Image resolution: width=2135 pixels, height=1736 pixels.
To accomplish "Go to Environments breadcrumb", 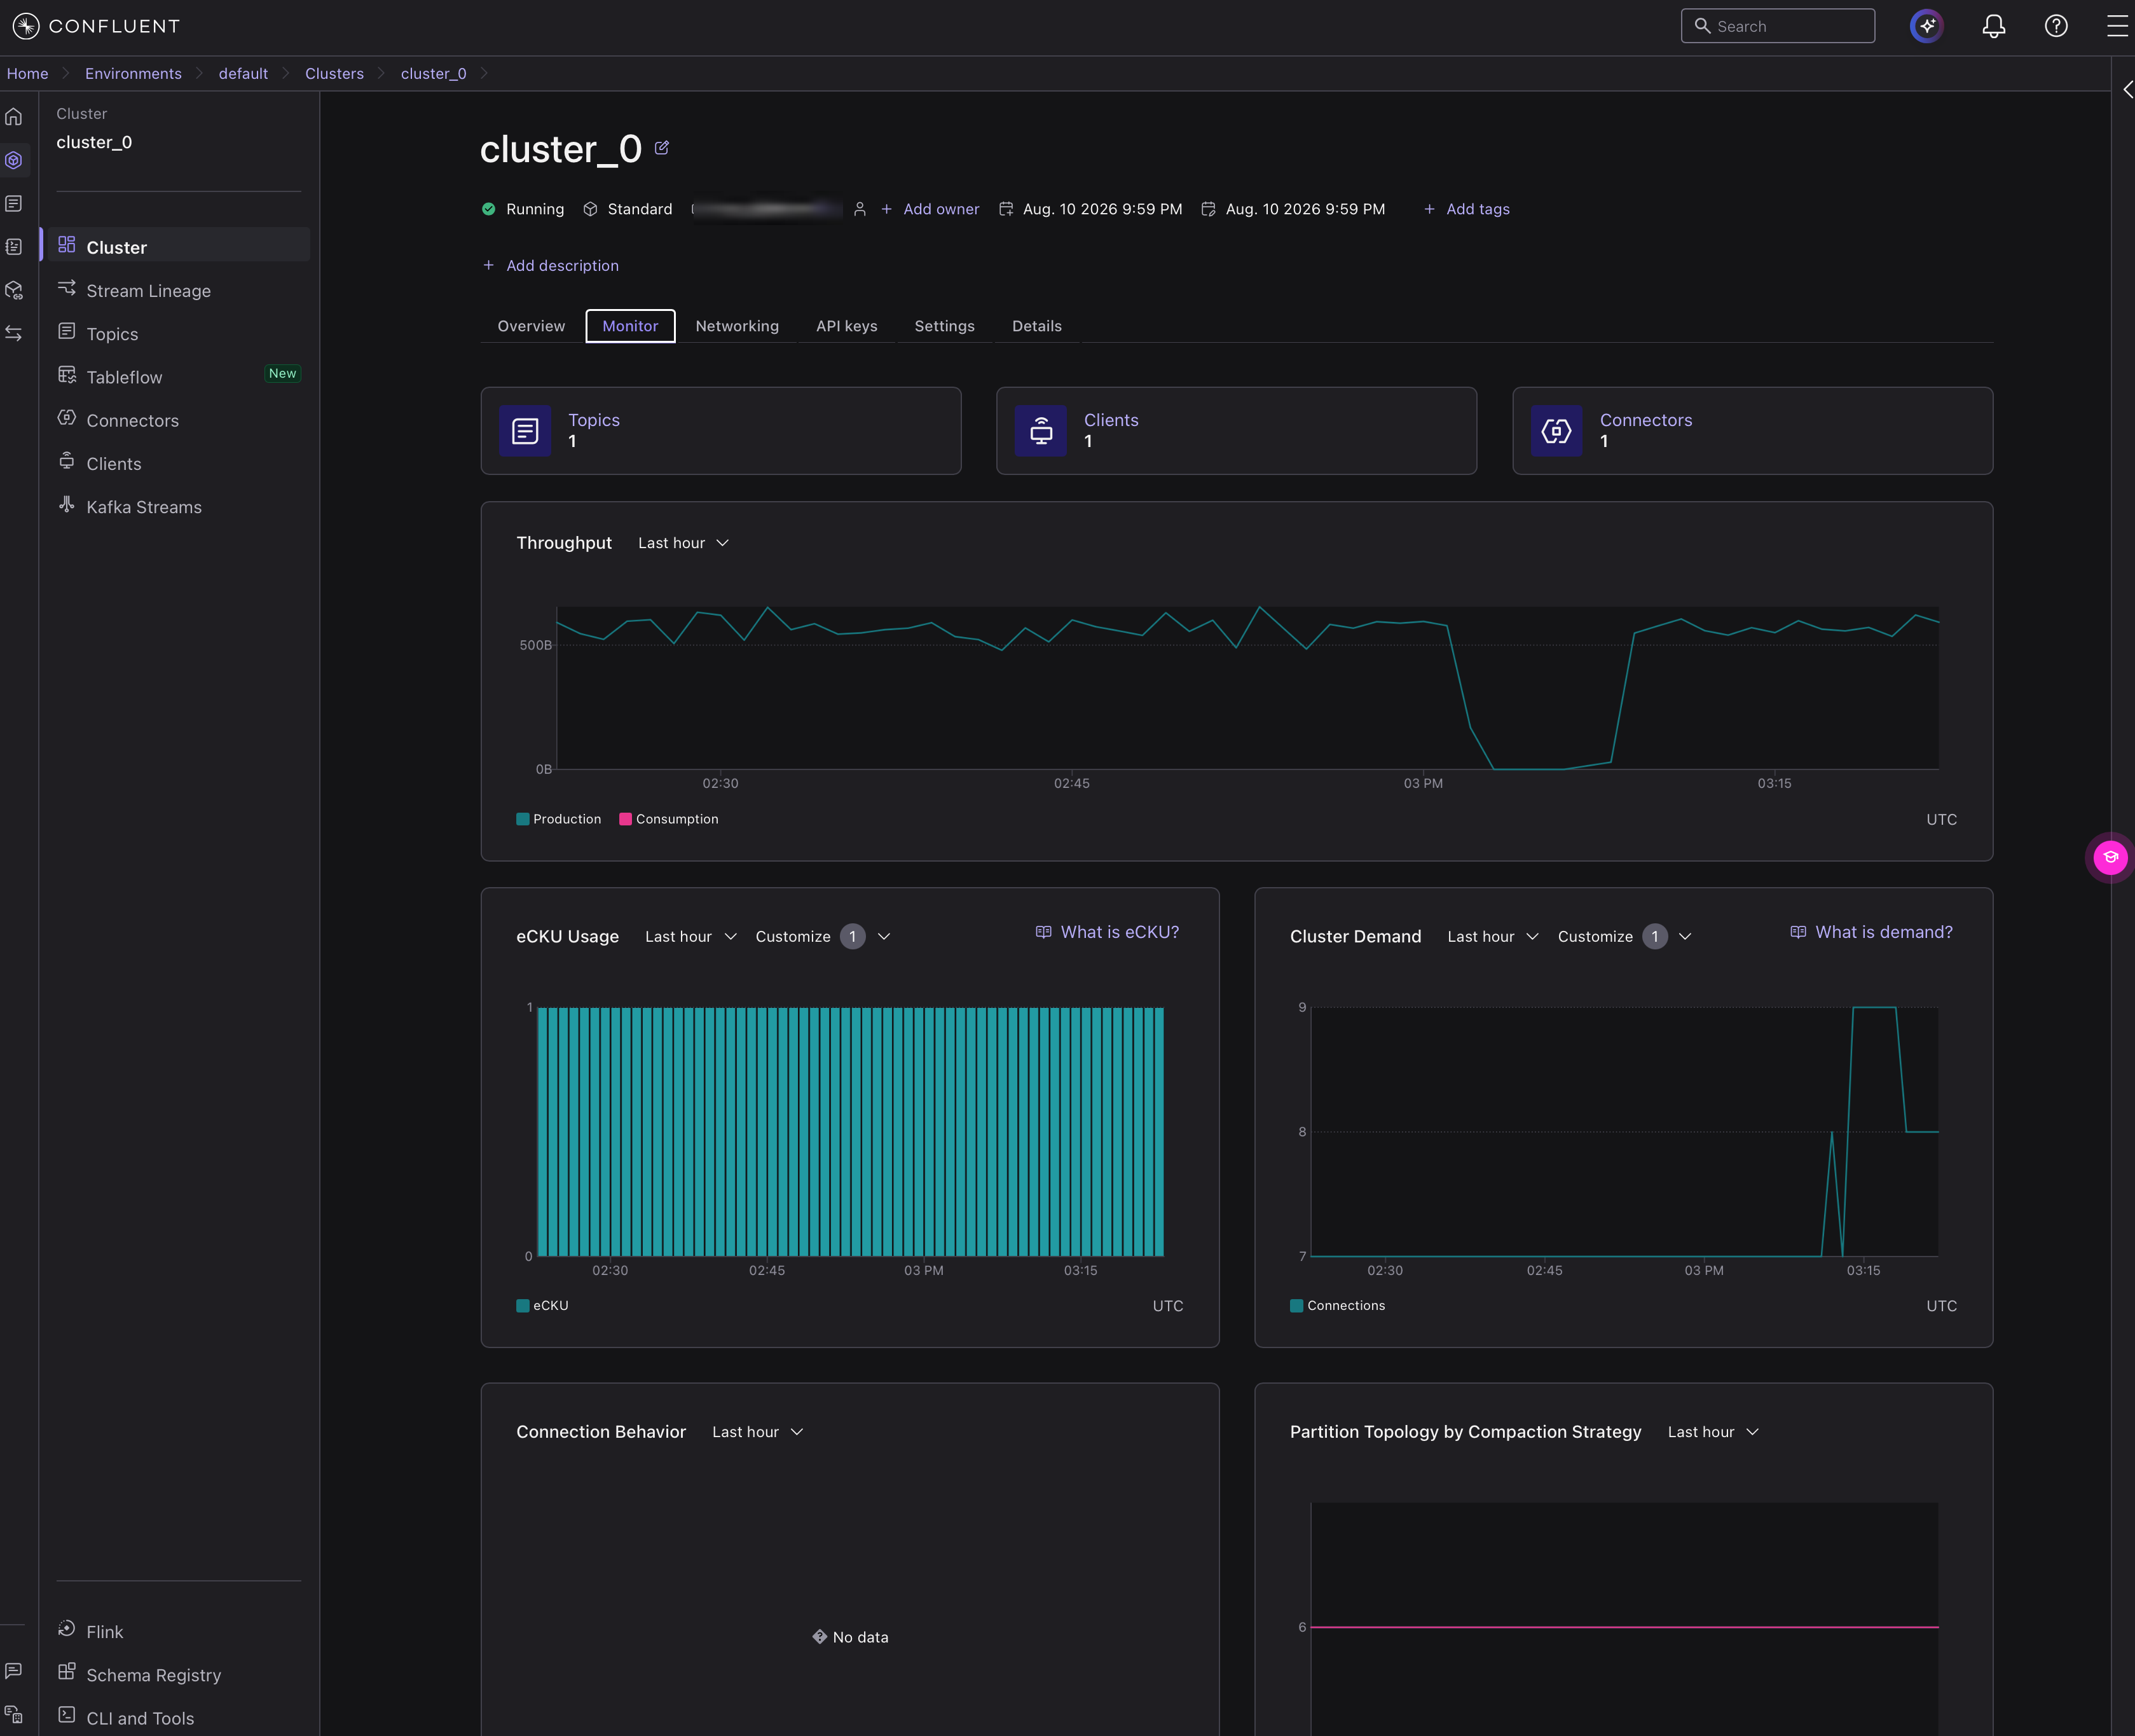I will [x=133, y=73].
